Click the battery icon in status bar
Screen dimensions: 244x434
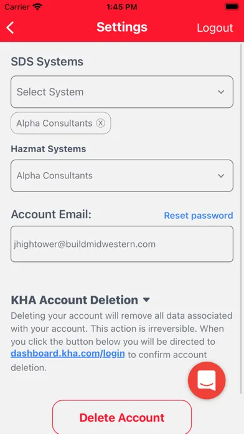232,7
